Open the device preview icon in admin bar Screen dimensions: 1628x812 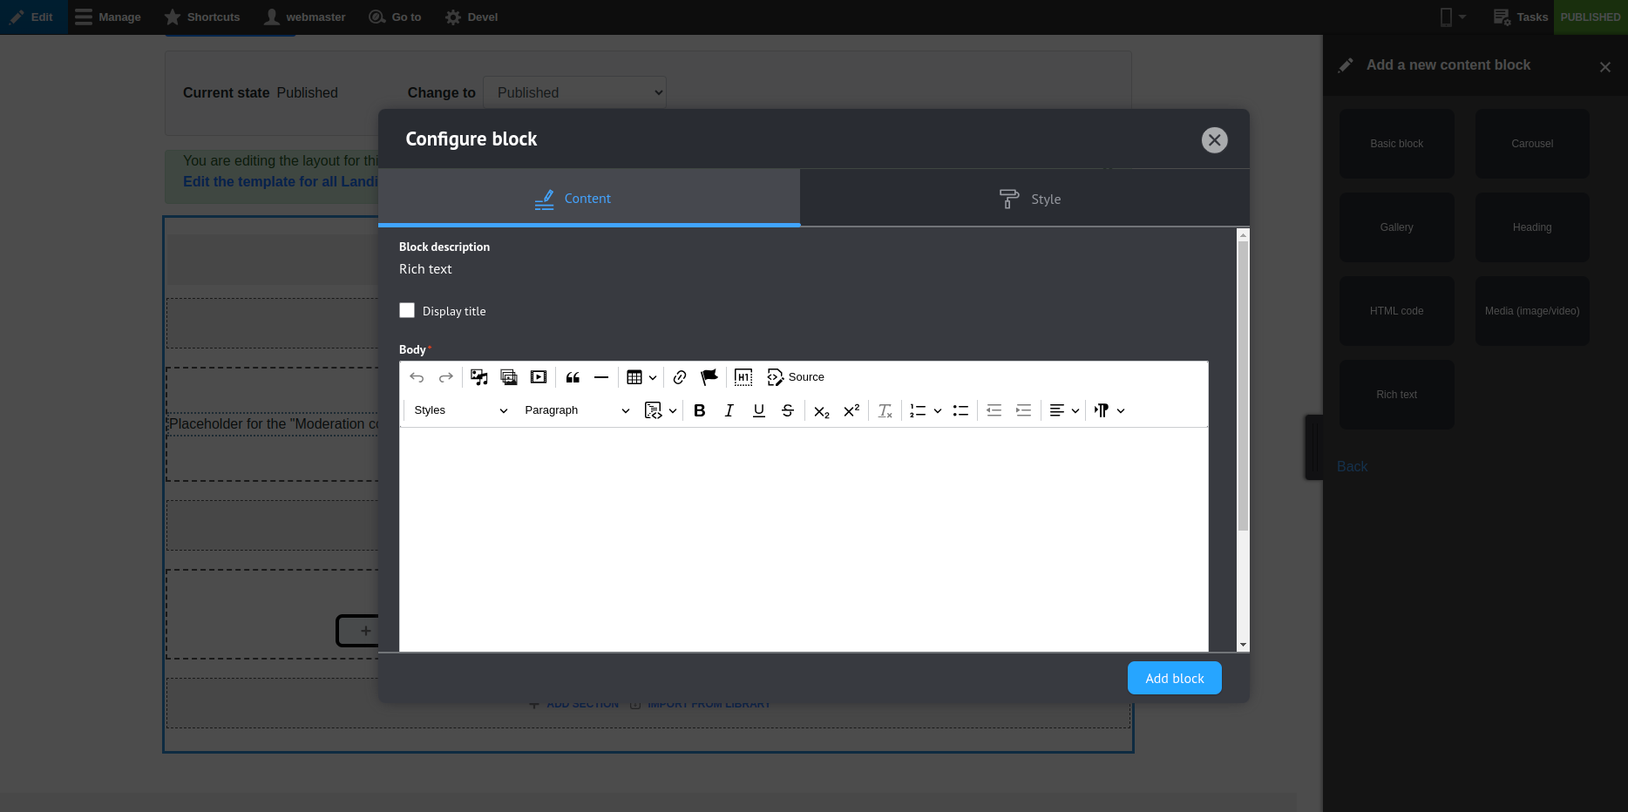pyautogui.click(x=1452, y=17)
